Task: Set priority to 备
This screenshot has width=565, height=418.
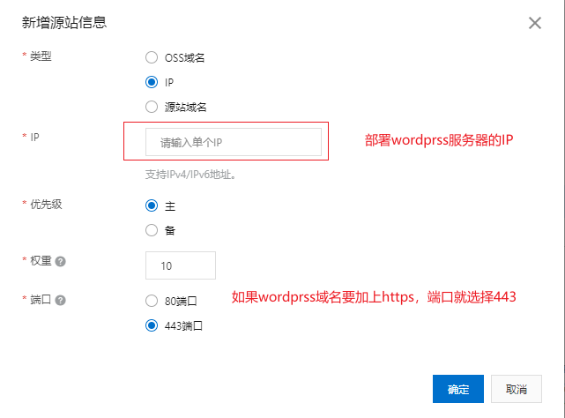Action: (152, 230)
